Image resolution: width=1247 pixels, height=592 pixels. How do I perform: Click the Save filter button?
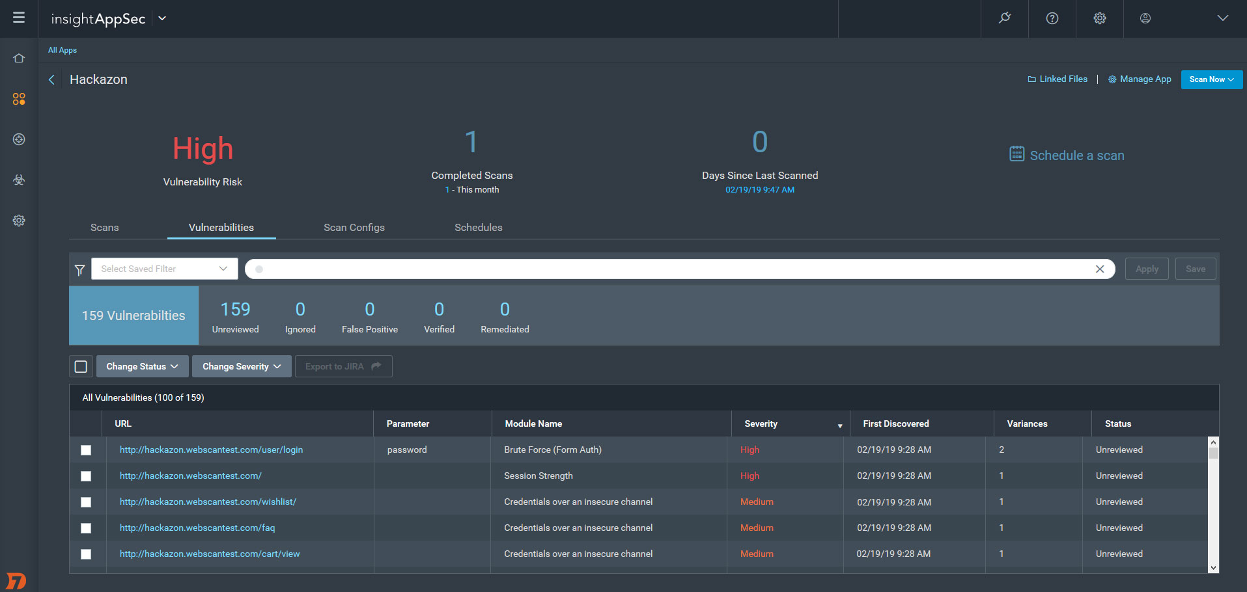(x=1196, y=269)
